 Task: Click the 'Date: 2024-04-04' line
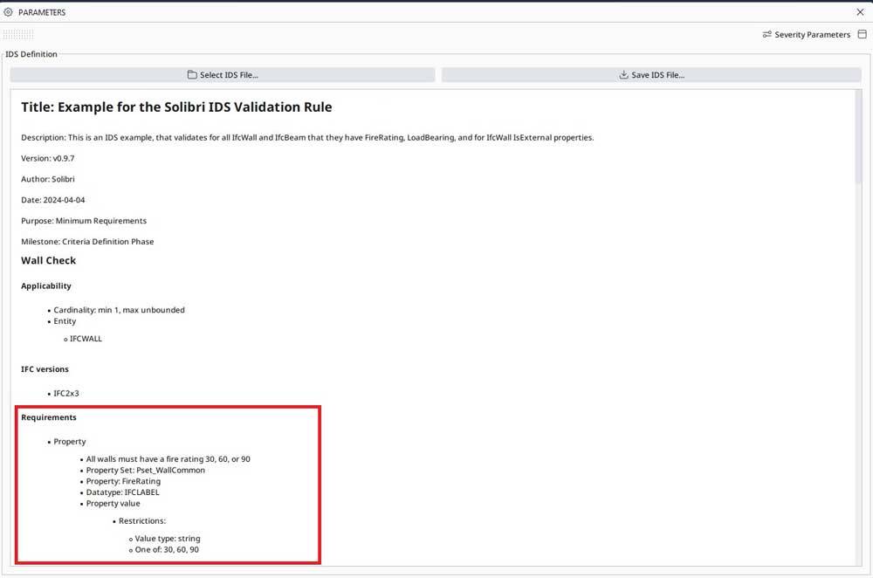[53, 200]
